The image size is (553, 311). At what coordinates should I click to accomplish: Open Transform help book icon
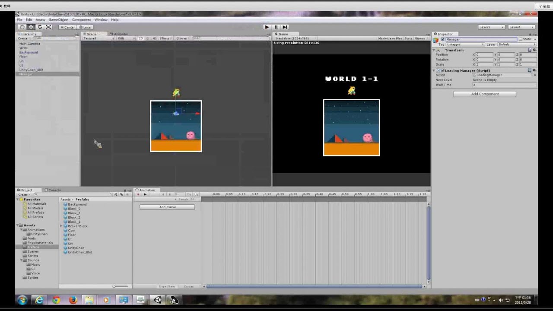(x=530, y=50)
